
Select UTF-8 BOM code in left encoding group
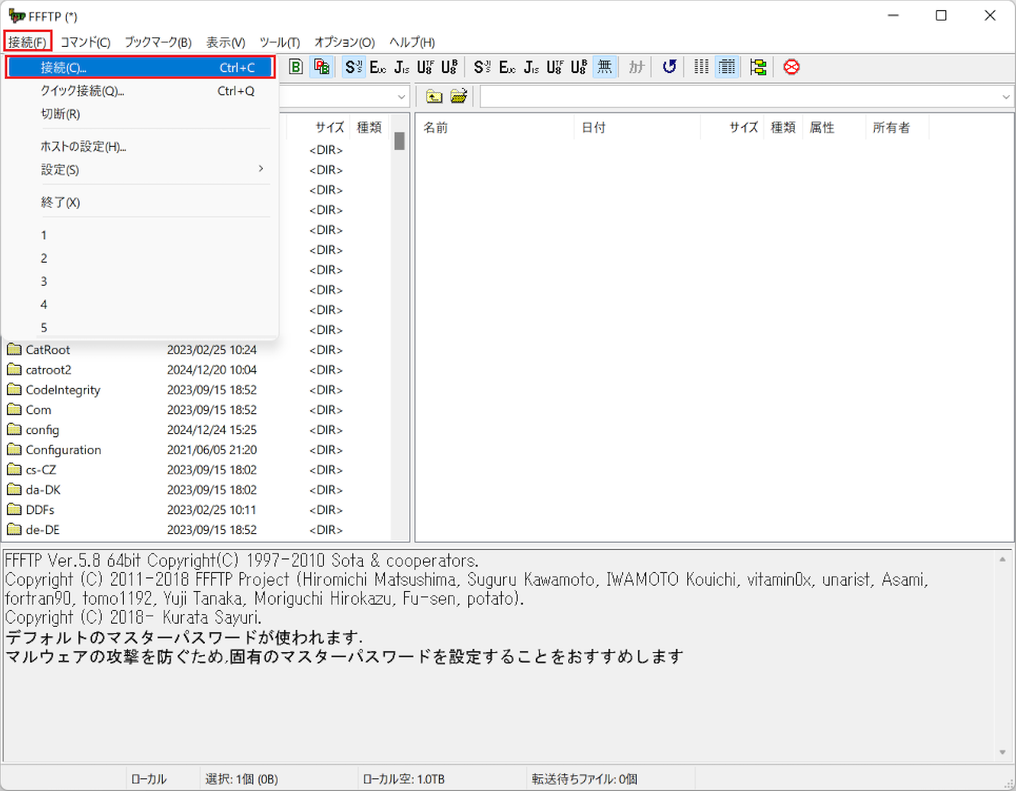(x=449, y=67)
